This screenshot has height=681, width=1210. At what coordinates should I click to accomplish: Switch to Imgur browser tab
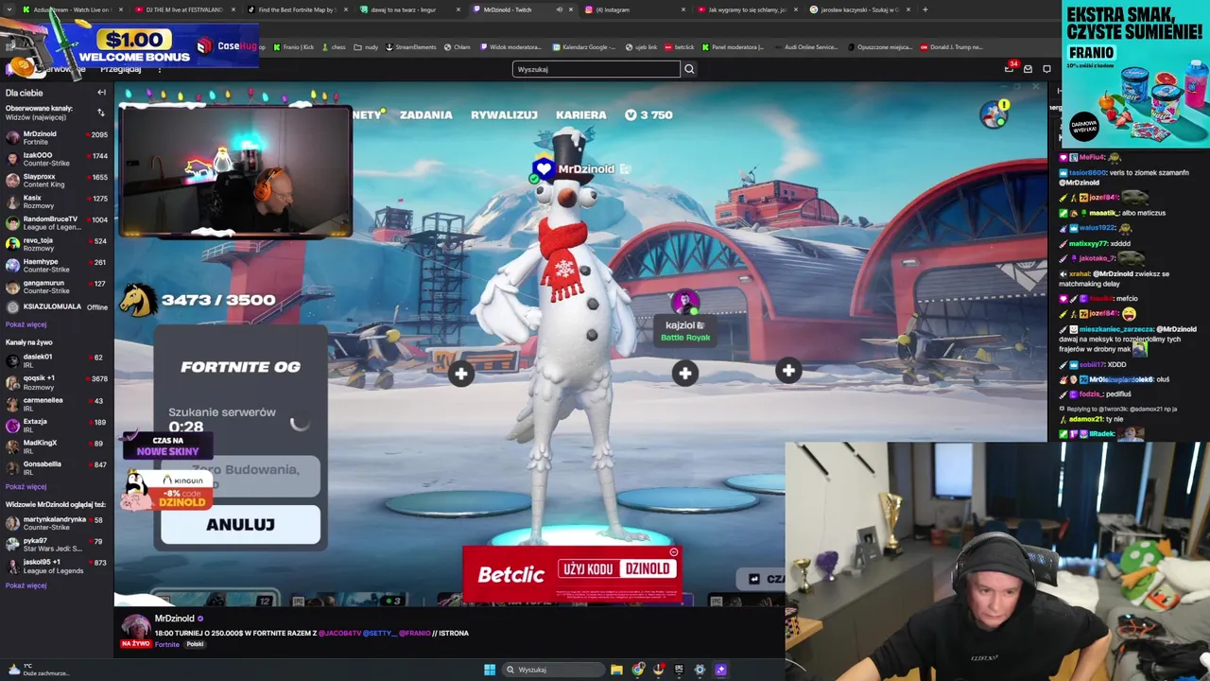click(x=410, y=9)
